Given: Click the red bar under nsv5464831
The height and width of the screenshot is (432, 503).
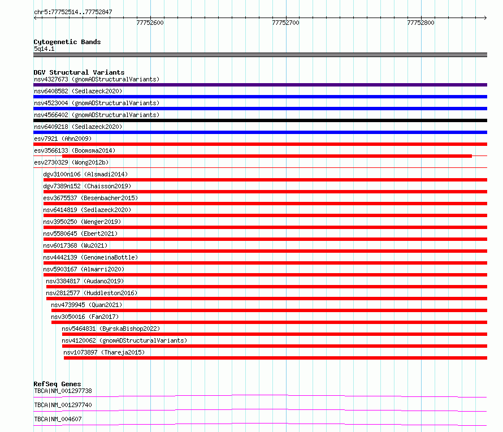Looking at the screenshot, I should coord(275,334).
